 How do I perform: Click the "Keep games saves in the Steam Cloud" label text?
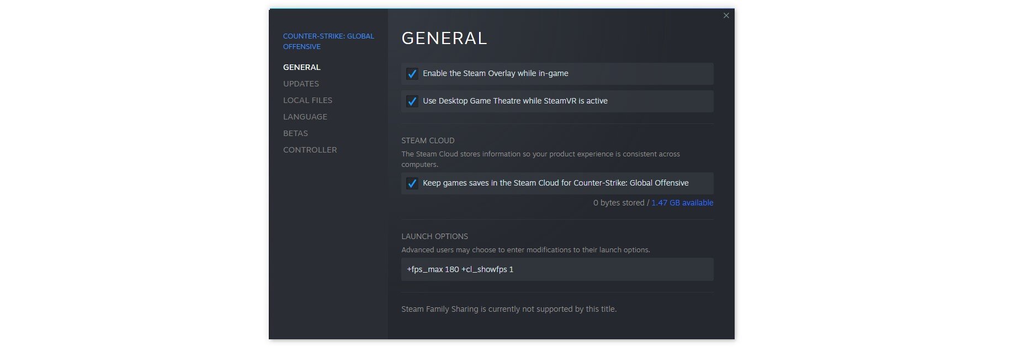(555, 183)
